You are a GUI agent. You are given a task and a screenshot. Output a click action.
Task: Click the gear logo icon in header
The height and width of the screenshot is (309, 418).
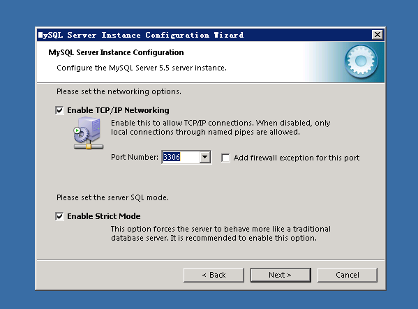pos(361,61)
